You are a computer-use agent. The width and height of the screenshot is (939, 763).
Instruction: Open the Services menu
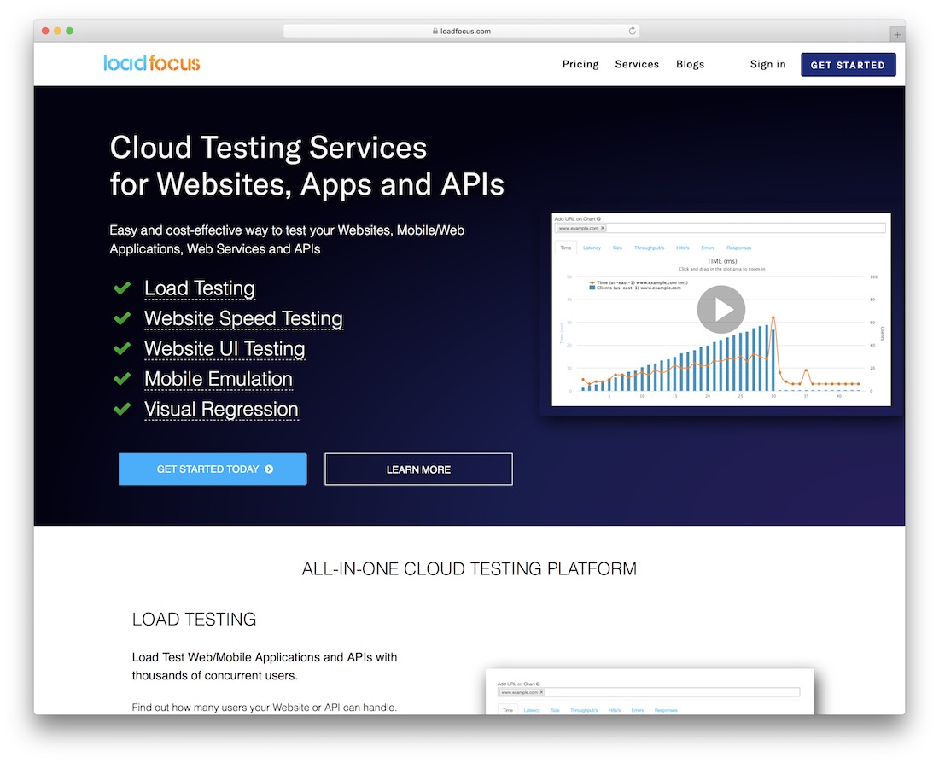tap(637, 64)
